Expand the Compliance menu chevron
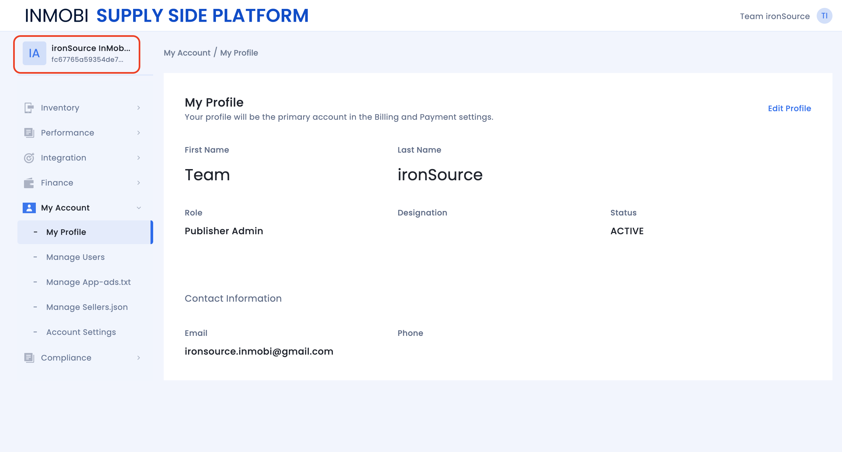The image size is (842, 452). coord(139,358)
